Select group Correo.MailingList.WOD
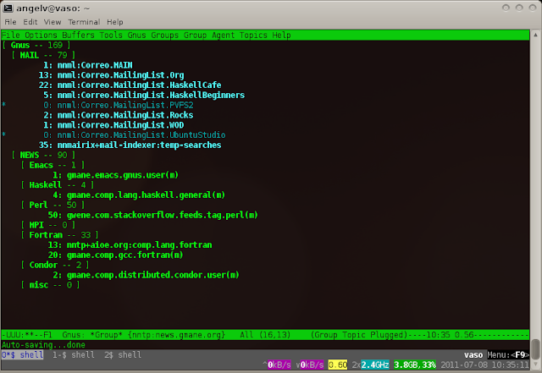542x373 pixels. click(120, 125)
